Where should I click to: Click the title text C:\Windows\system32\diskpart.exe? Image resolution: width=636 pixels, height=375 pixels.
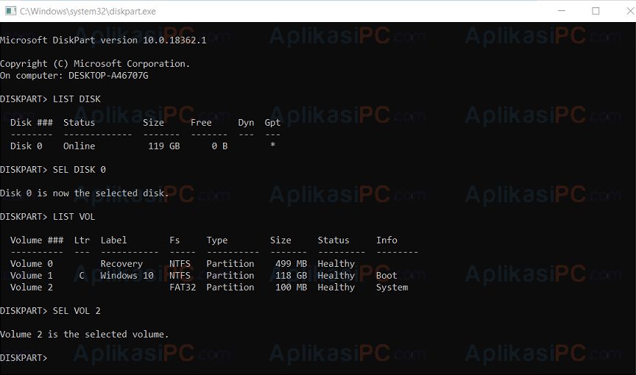click(x=88, y=11)
